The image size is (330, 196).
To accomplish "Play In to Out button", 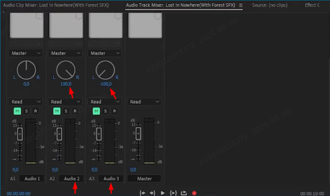I will pyautogui.click(x=173, y=193).
